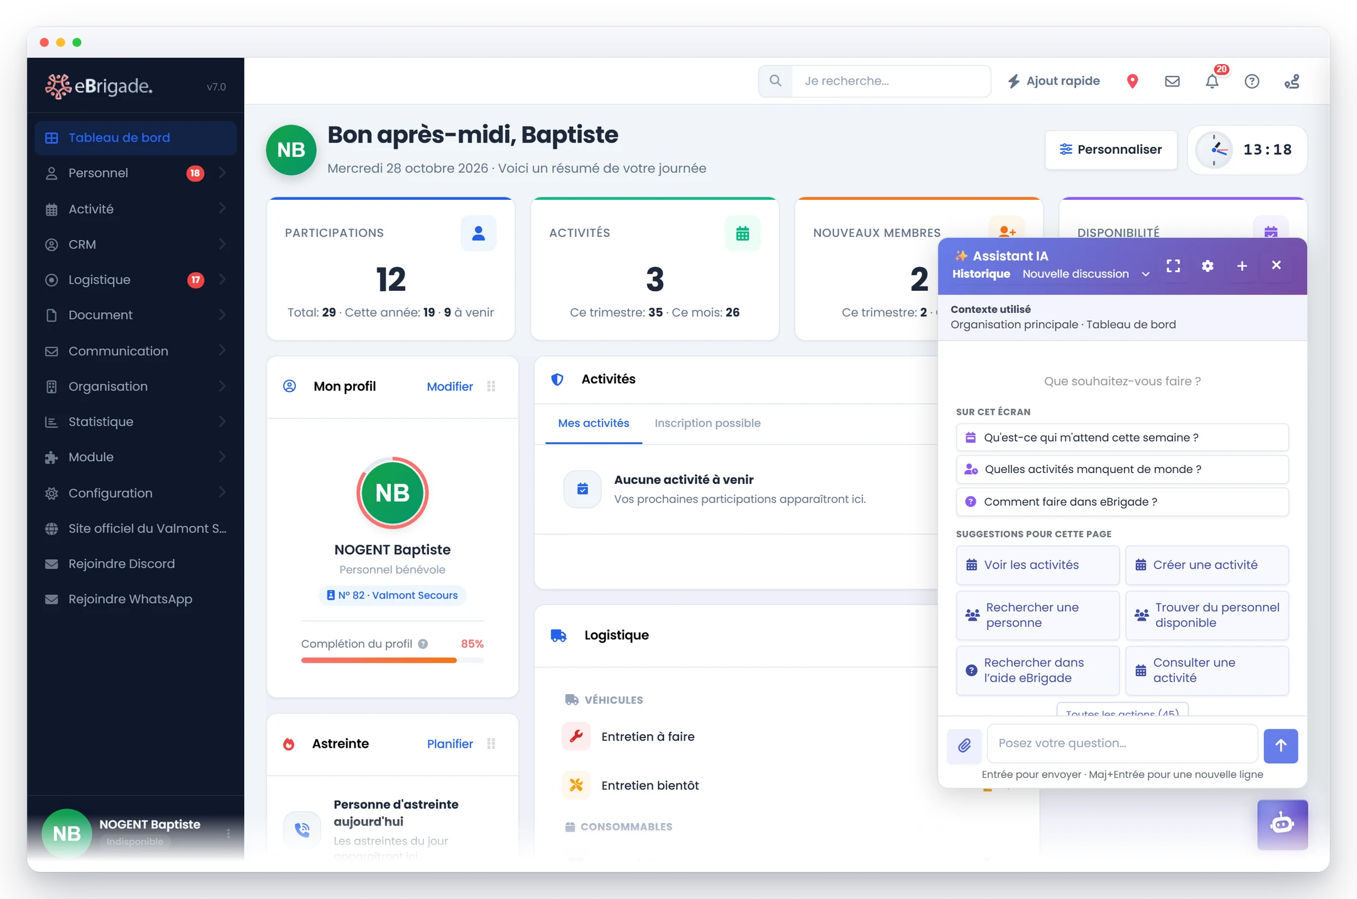Select Tableau de bord in sidebar

click(x=136, y=138)
